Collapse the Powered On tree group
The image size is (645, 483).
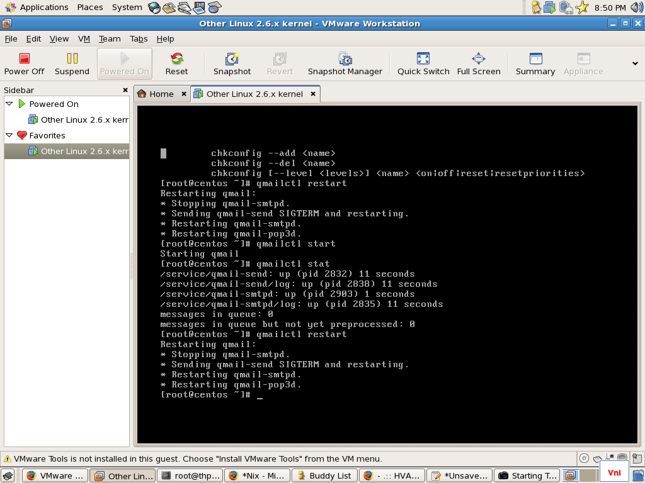(9, 104)
